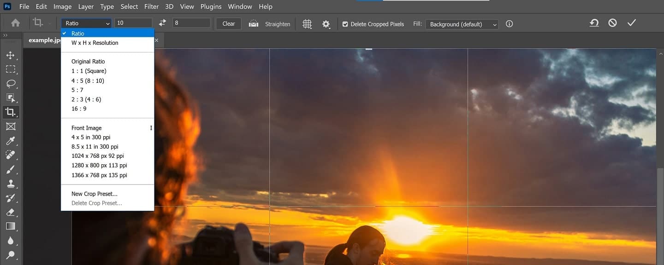Select the Lasso tool
Image resolution: width=664 pixels, height=265 pixels.
tap(11, 83)
